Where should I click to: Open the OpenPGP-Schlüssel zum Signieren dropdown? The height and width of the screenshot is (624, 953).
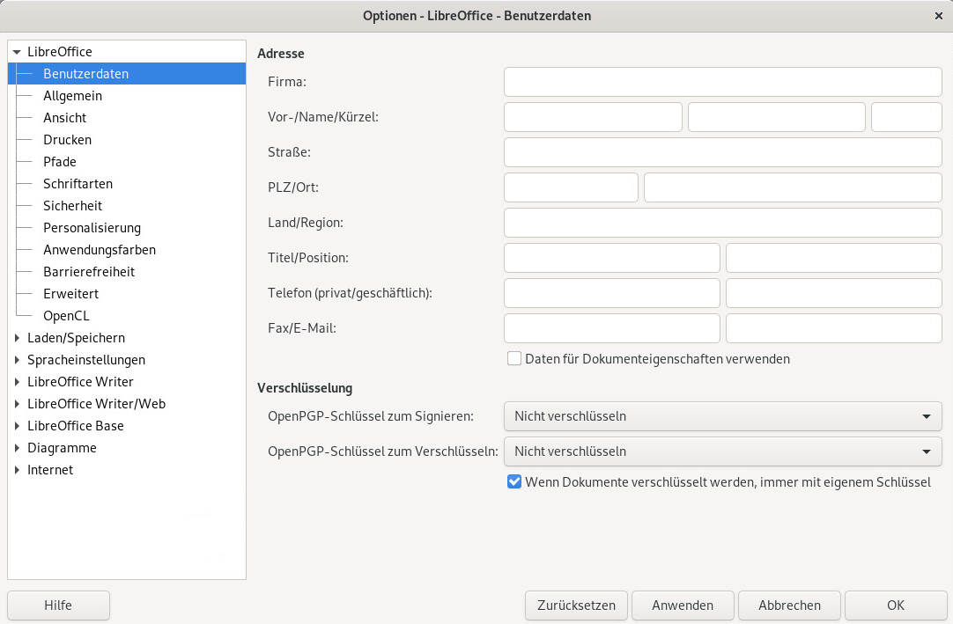coord(722,416)
